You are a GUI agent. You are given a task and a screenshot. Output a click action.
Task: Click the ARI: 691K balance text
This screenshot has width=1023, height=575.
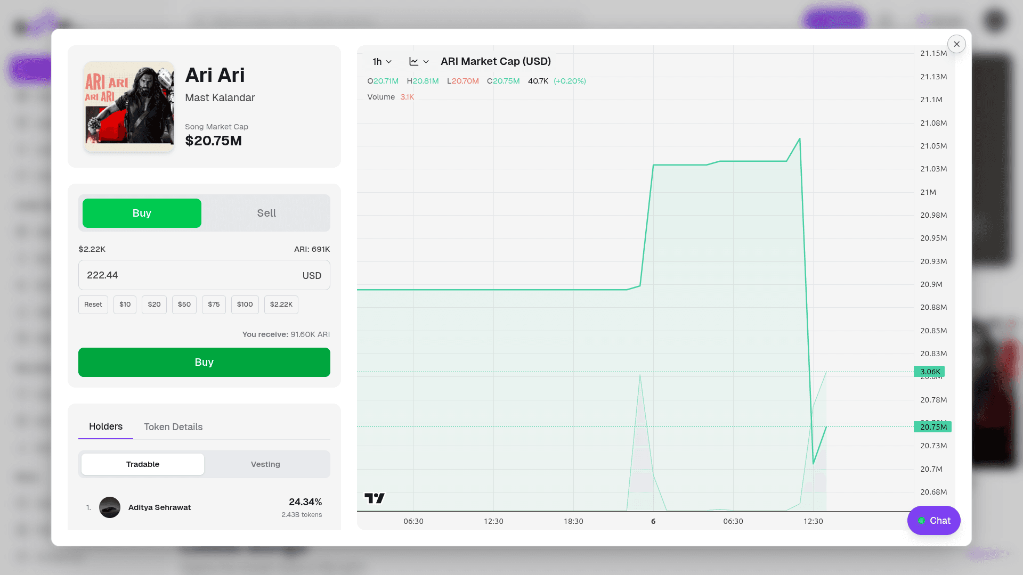312,249
